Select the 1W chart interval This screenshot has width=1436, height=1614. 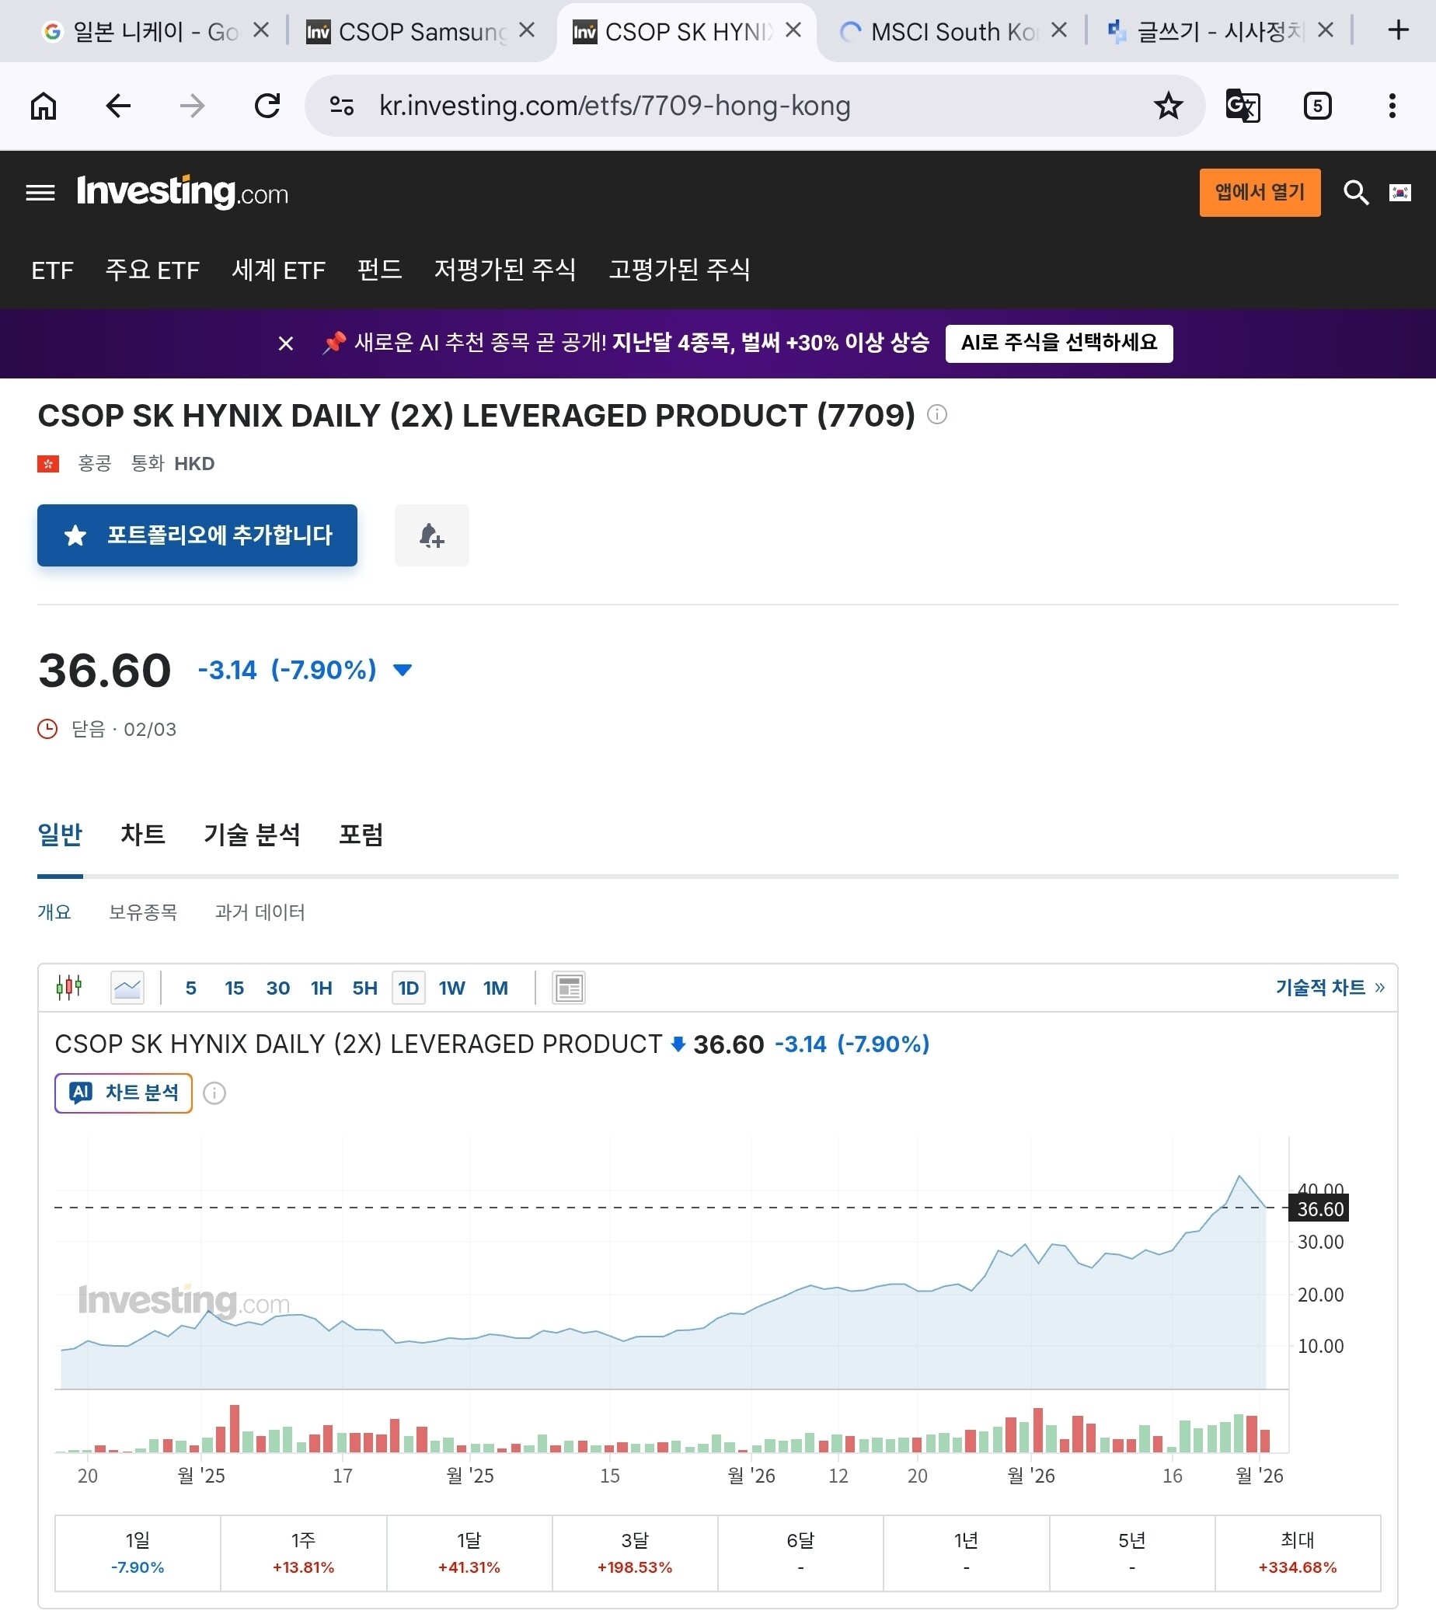[x=452, y=988]
